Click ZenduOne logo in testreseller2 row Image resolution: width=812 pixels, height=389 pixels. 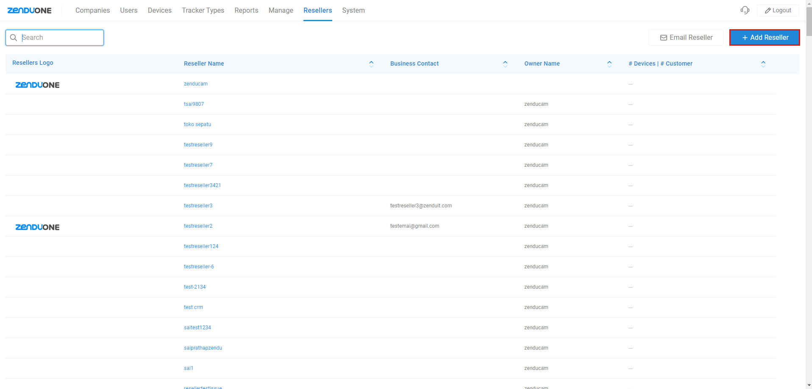(x=37, y=227)
